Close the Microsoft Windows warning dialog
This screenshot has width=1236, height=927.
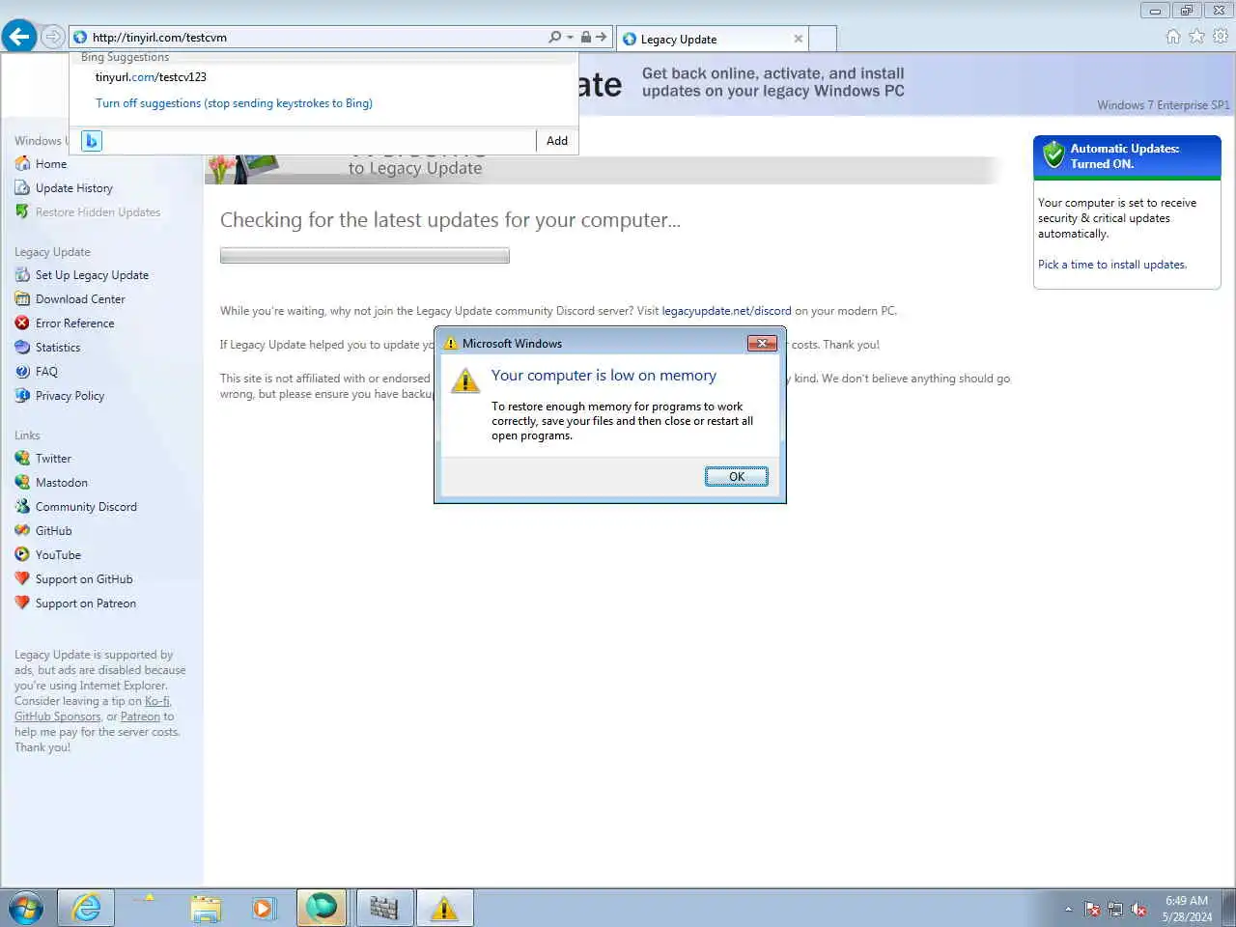(762, 343)
